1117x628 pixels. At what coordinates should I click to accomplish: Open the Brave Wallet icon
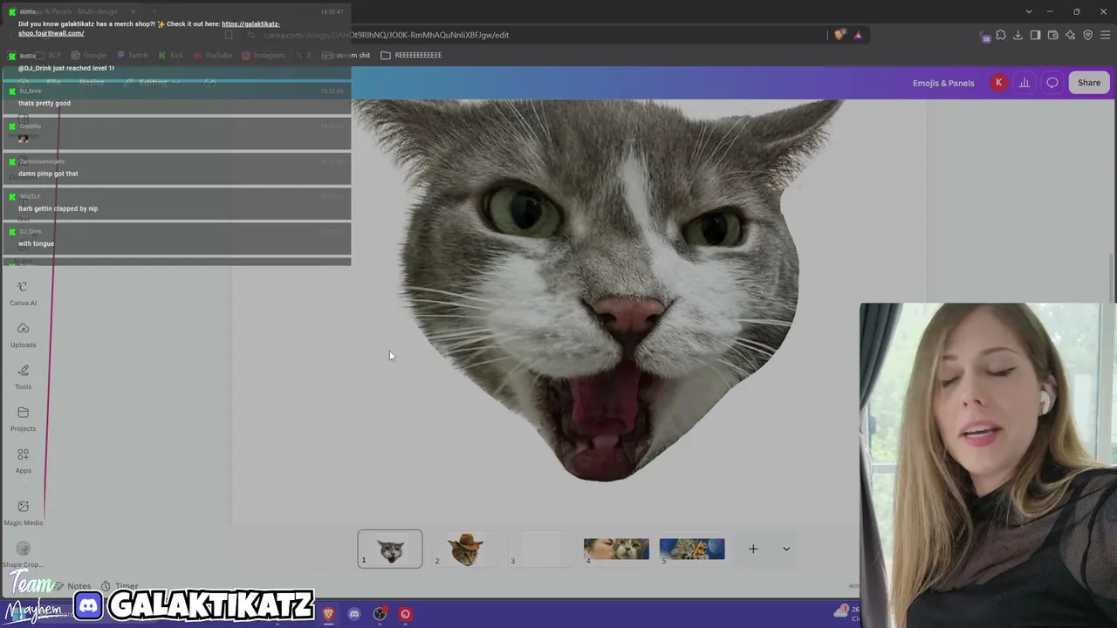(x=1052, y=35)
